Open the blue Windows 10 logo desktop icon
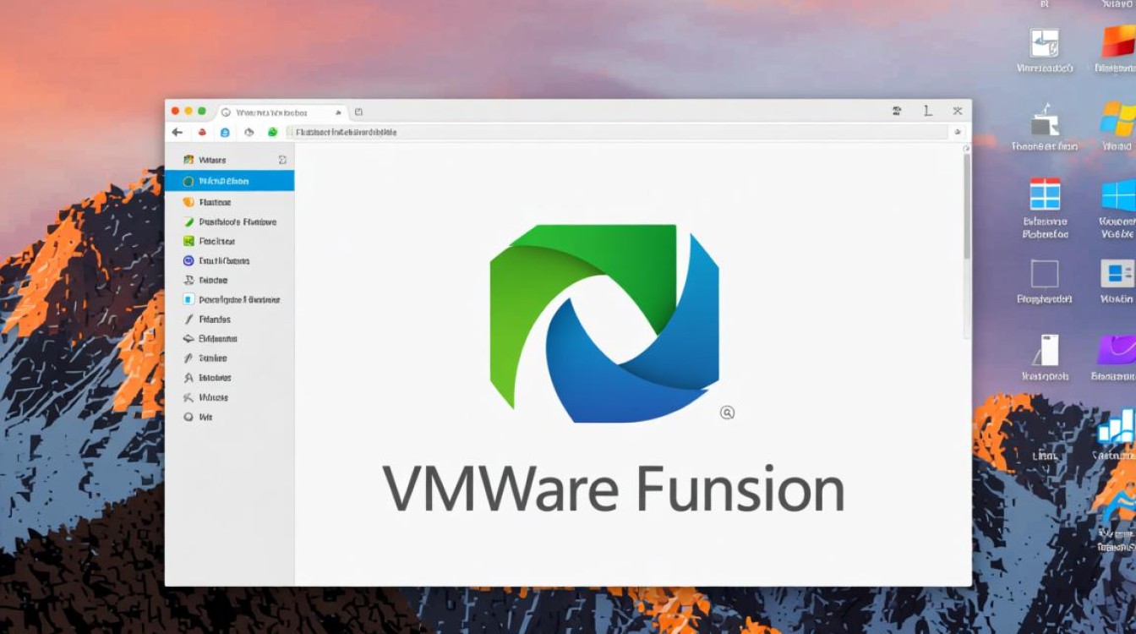 1118,195
